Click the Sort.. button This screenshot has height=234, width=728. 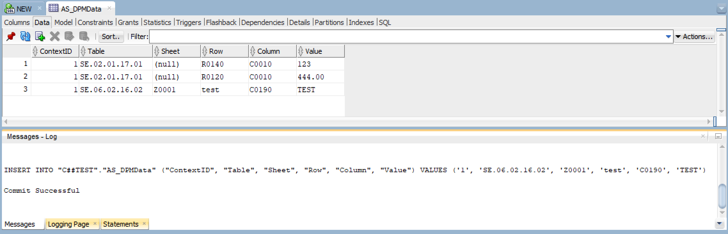point(111,36)
